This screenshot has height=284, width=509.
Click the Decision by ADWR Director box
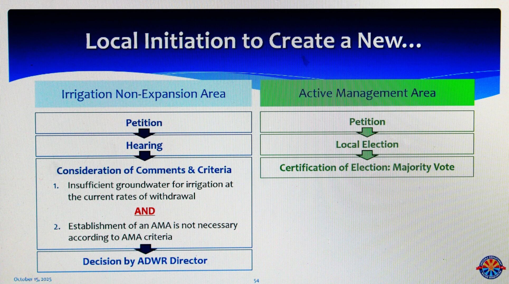coord(145,261)
